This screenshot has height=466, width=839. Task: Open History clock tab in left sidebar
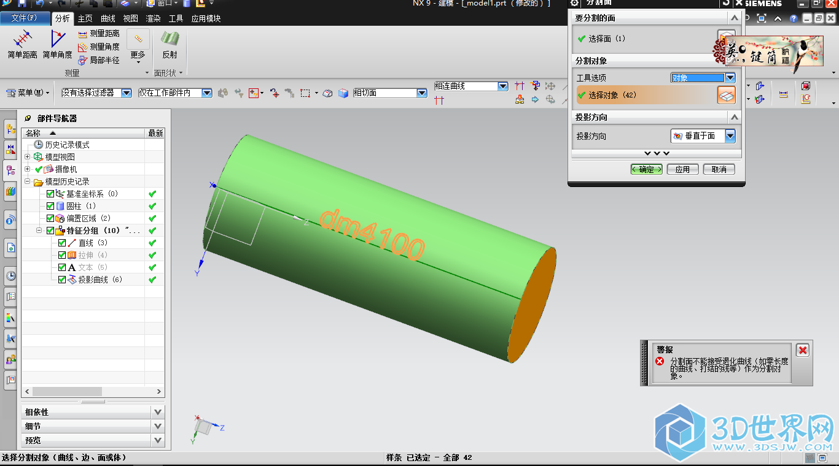coord(10,276)
